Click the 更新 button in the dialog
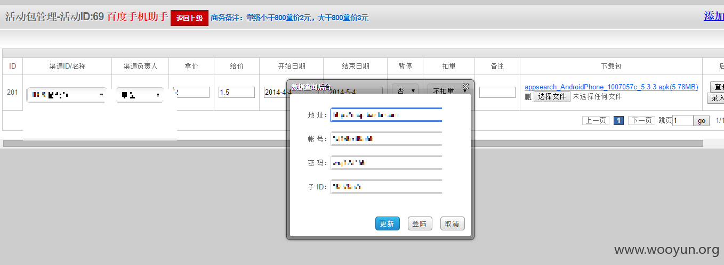This screenshot has width=724, height=265. (x=387, y=223)
